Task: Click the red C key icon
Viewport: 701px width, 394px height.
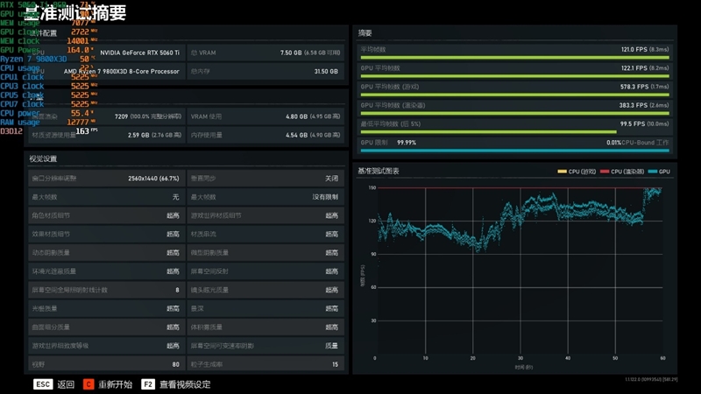Action: (x=88, y=384)
